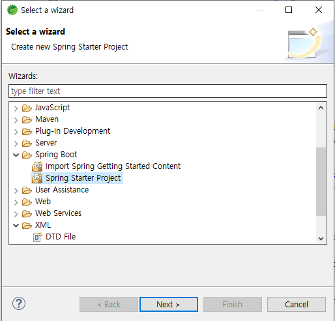Click the Server folder icon
The image size is (335, 321).
pyautogui.click(x=27, y=143)
